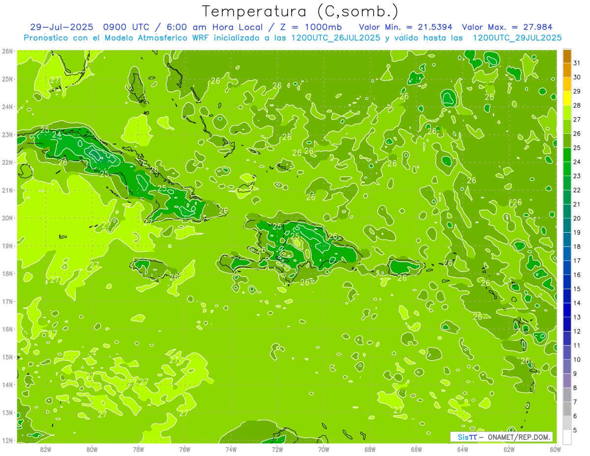Click the "19N" latitude axis label
590x456 pixels.
coord(7,246)
